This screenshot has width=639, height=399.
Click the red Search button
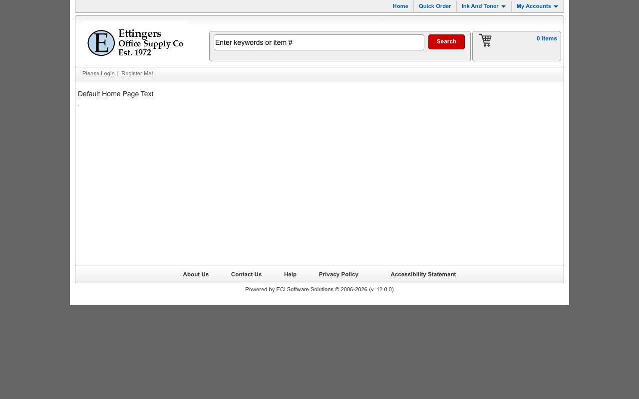tap(446, 42)
